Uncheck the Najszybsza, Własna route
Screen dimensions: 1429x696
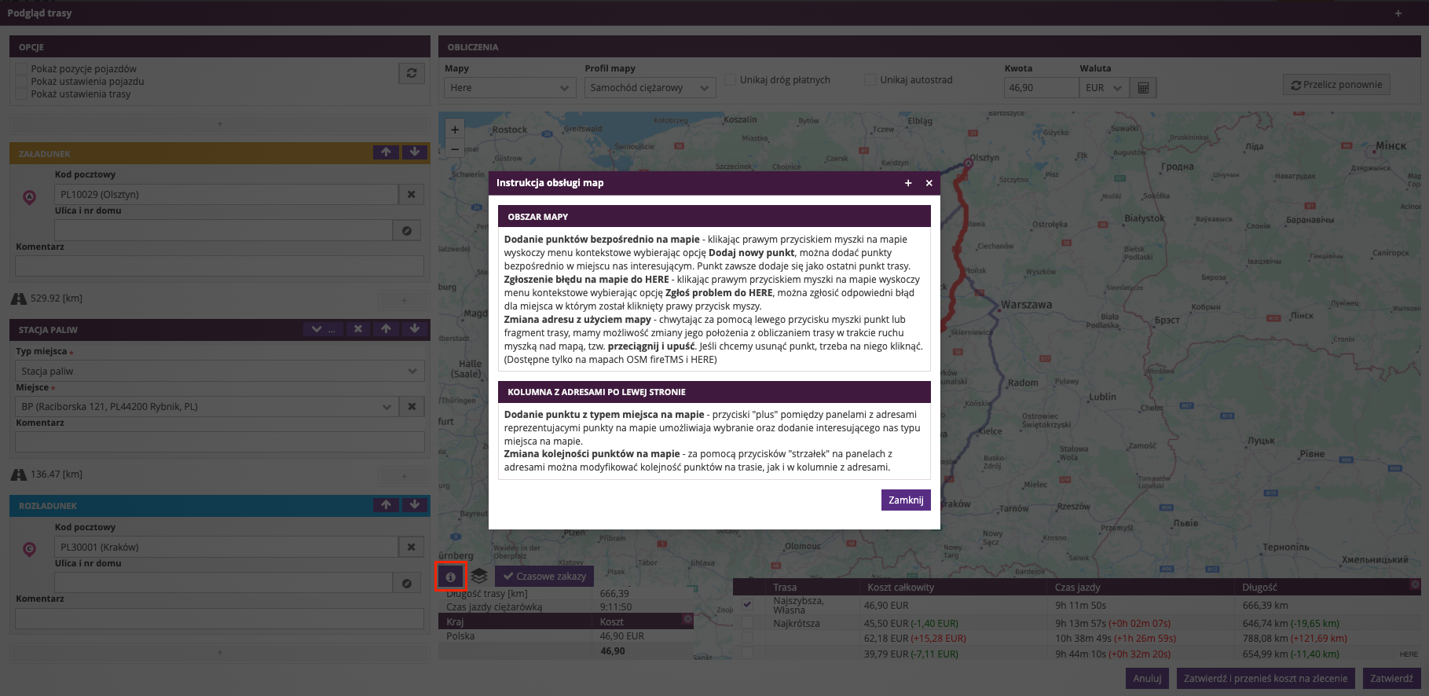point(747,605)
